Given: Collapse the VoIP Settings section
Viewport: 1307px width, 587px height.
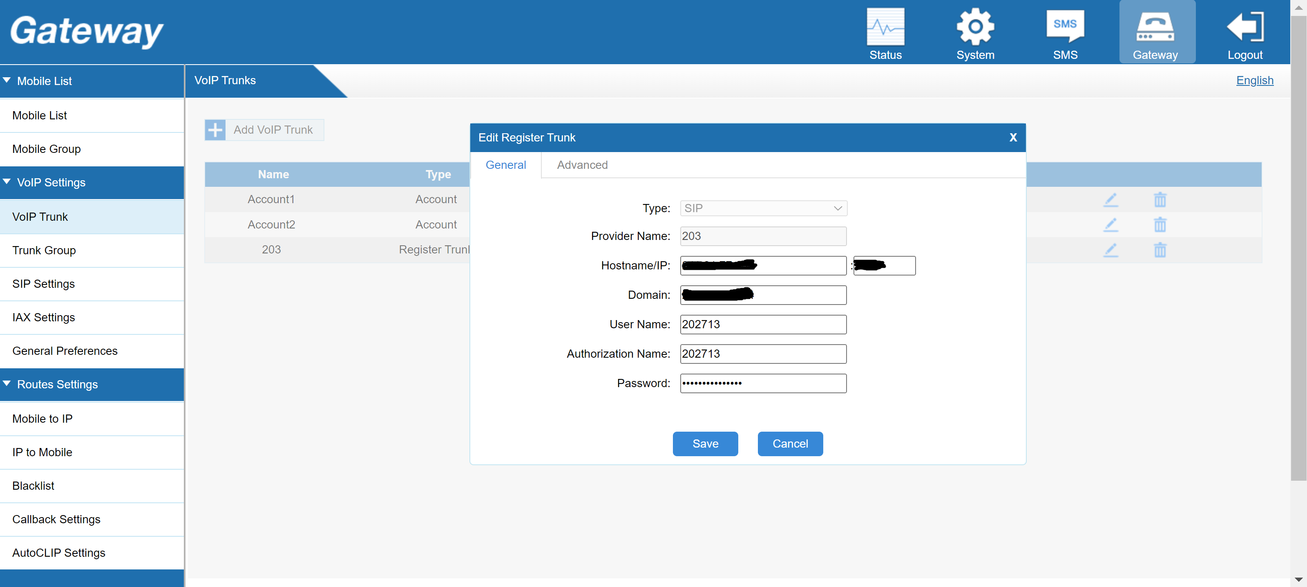Looking at the screenshot, I should coord(51,182).
